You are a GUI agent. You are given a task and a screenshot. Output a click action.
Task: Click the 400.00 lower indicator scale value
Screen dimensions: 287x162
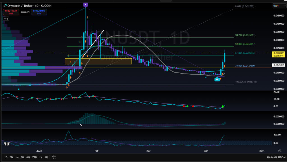[277, 135]
